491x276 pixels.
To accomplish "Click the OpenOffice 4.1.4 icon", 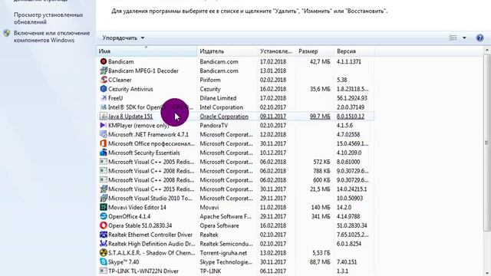I will click(104, 216).
